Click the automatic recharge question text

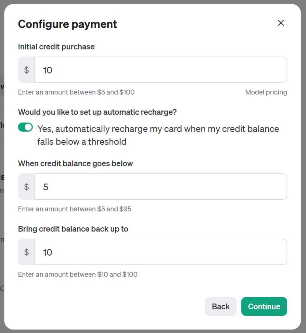tap(97, 112)
